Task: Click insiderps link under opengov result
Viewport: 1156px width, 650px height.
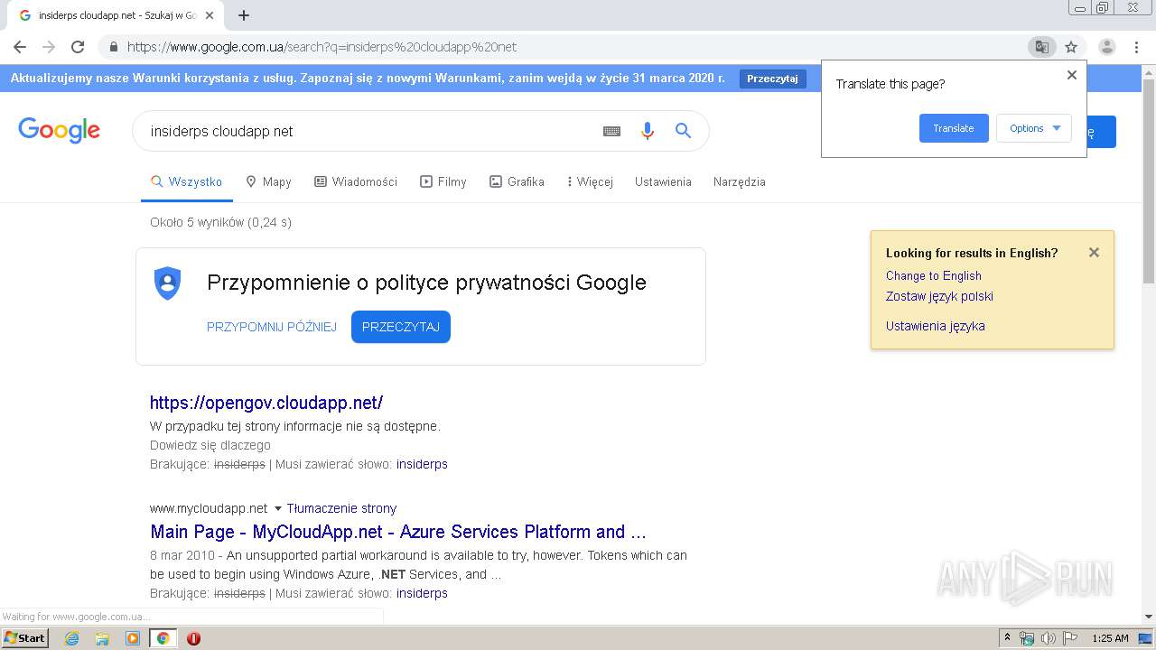Action: pos(422,464)
